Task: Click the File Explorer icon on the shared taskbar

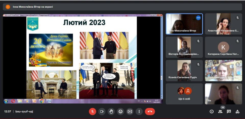Action: [x=20, y=101]
